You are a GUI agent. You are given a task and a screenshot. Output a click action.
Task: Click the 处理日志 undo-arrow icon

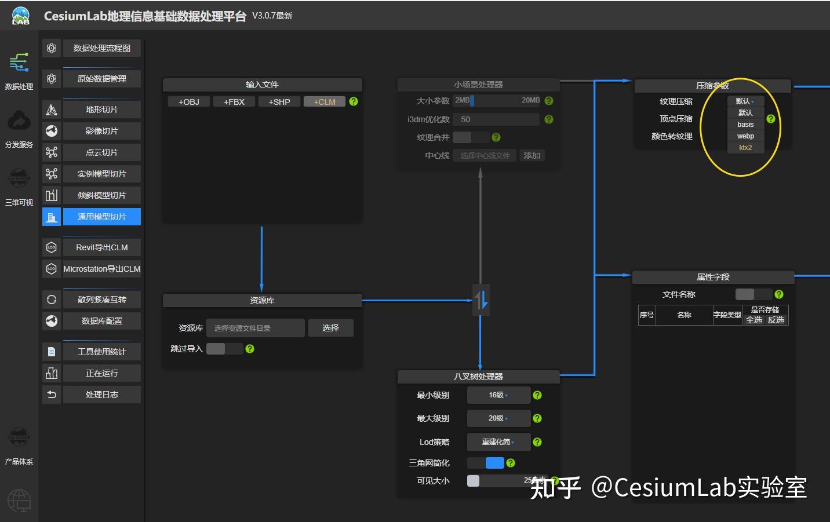[x=51, y=394]
